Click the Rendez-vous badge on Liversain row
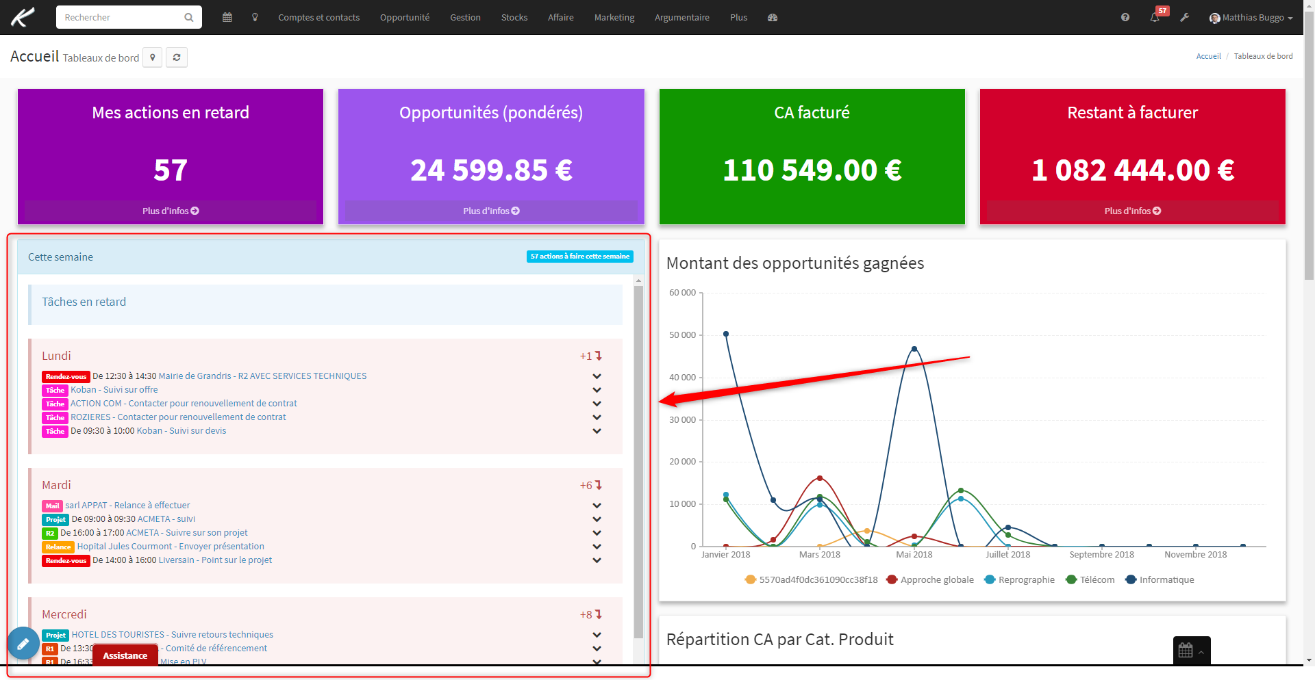1315x680 pixels. coord(66,560)
